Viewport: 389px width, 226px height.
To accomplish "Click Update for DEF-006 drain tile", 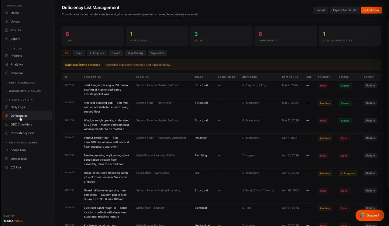I will (370, 173).
